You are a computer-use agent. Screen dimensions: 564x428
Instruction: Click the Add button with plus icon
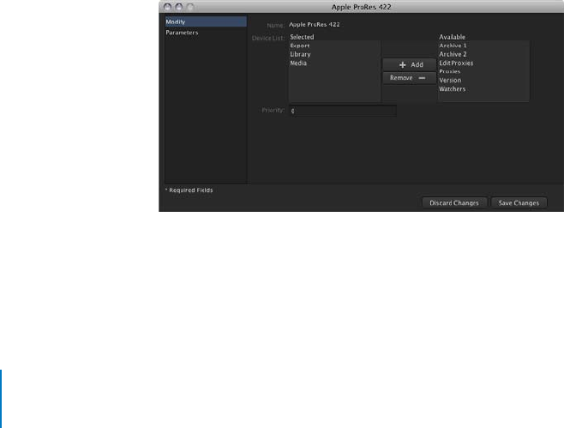coord(410,65)
